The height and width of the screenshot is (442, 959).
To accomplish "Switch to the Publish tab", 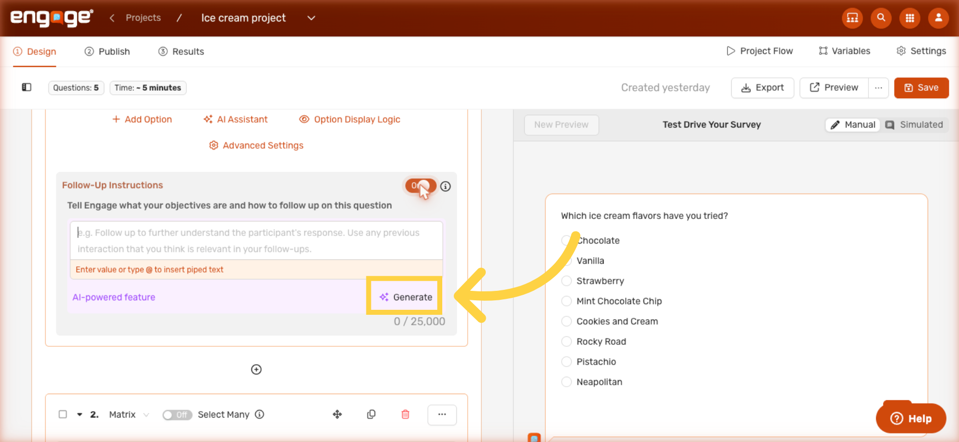I will pyautogui.click(x=107, y=51).
